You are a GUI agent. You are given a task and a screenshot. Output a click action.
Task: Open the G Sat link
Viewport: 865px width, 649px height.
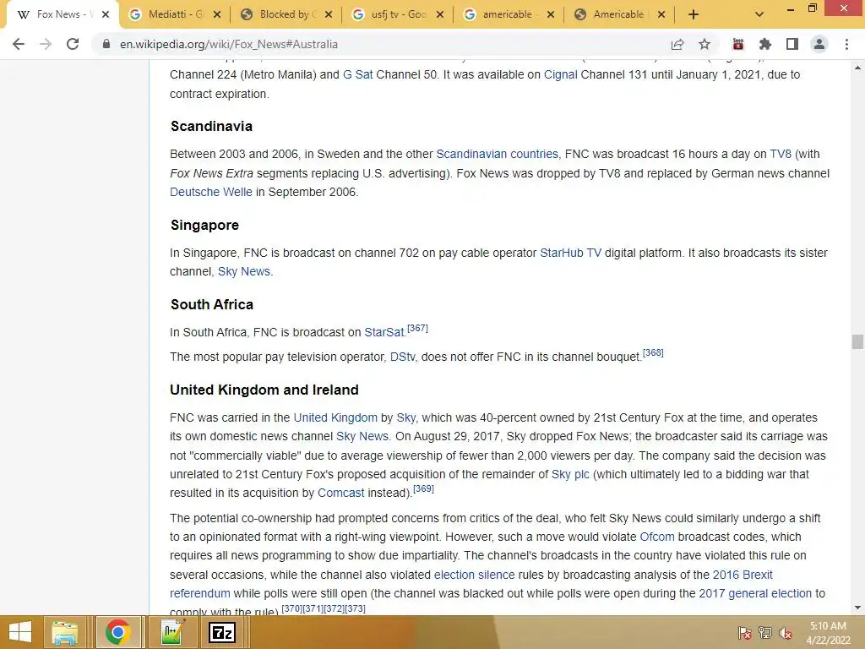tap(357, 74)
